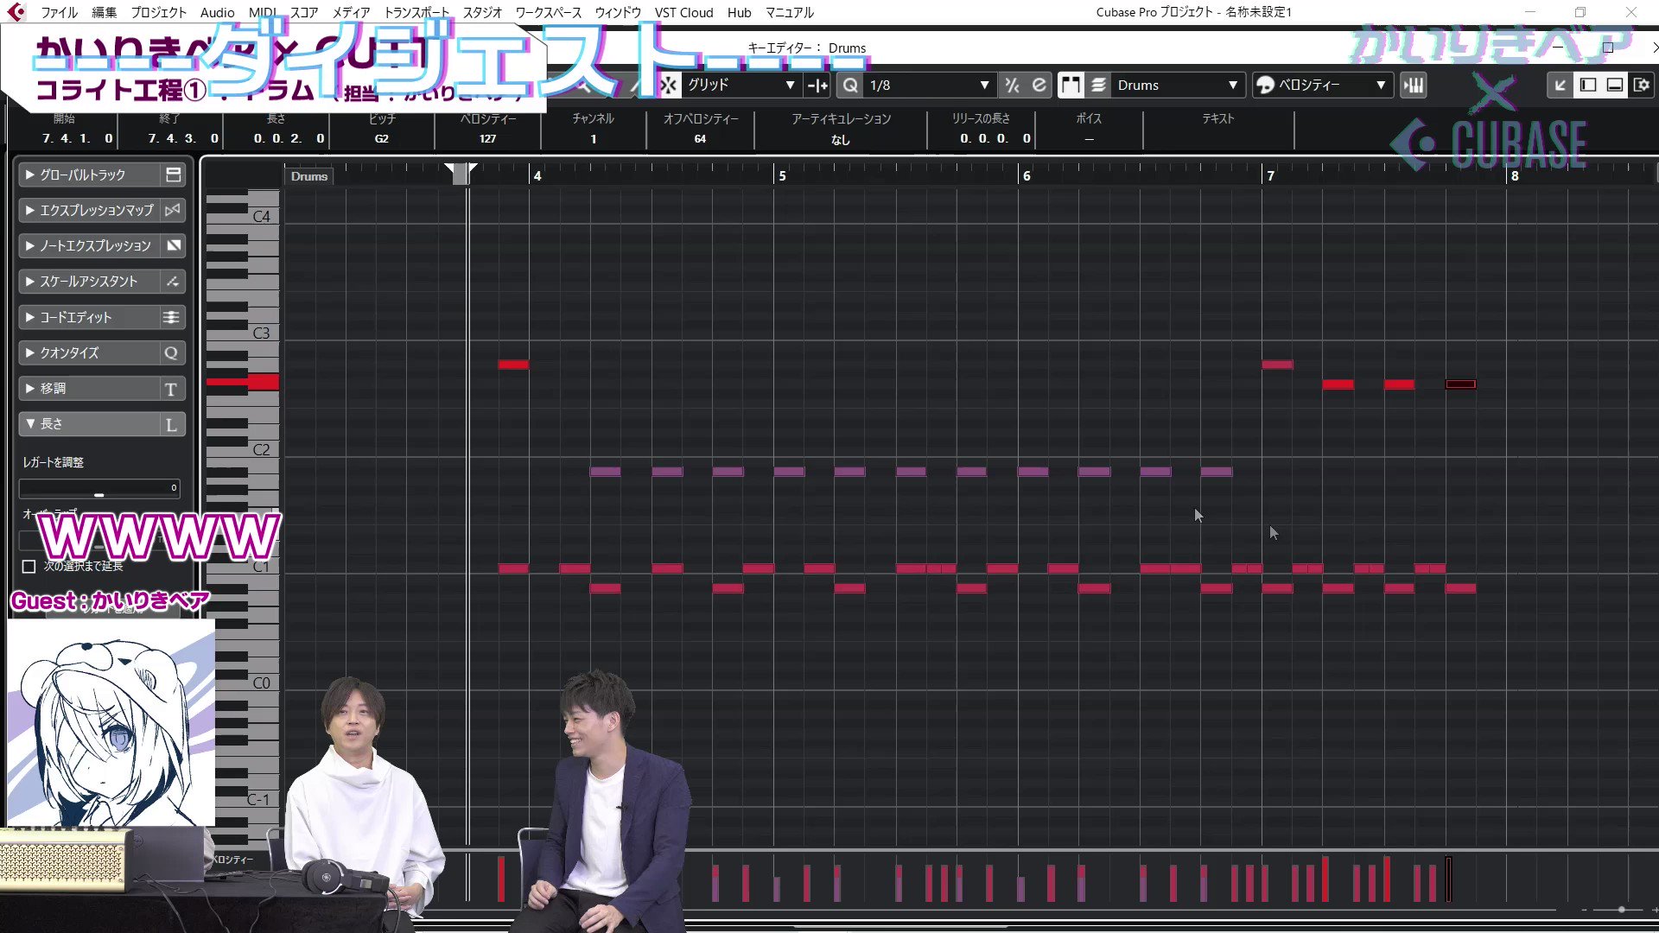
Task: Click the C4 piano key
Action: pos(261,216)
